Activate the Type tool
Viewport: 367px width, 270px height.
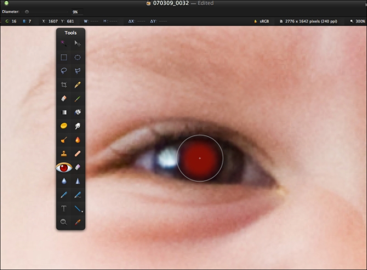click(x=64, y=209)
